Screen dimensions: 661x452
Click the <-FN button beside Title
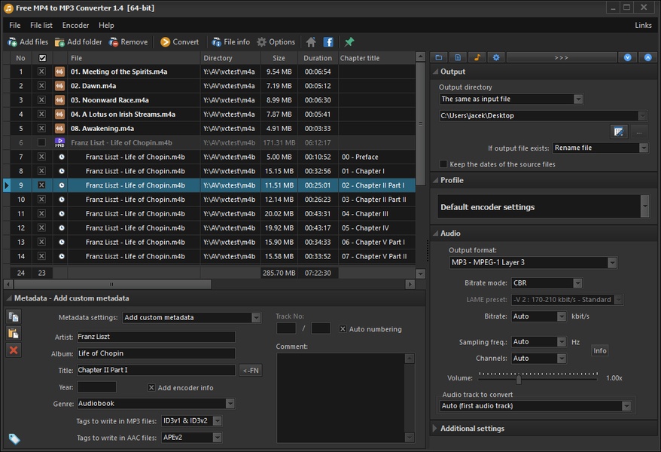(251, 371)
